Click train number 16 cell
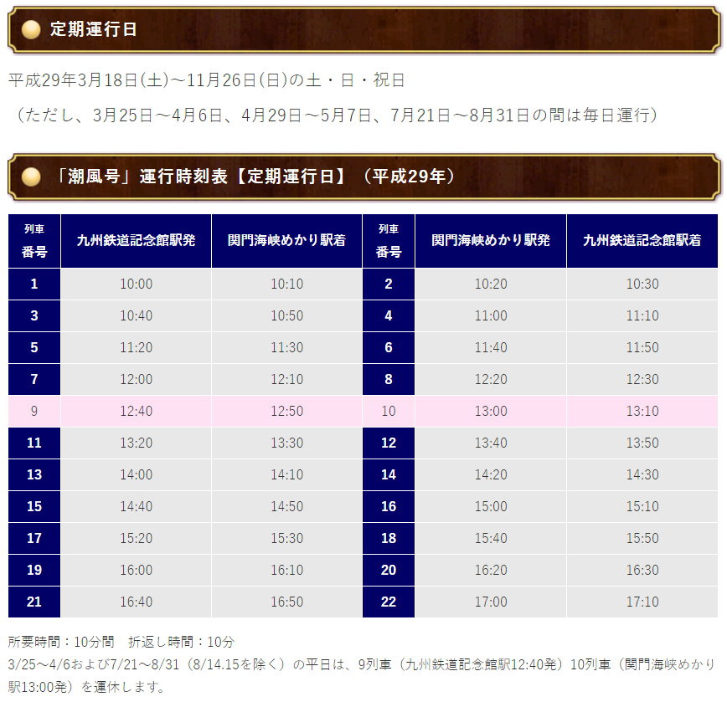 pyautogui.click(x=389, y=506)
